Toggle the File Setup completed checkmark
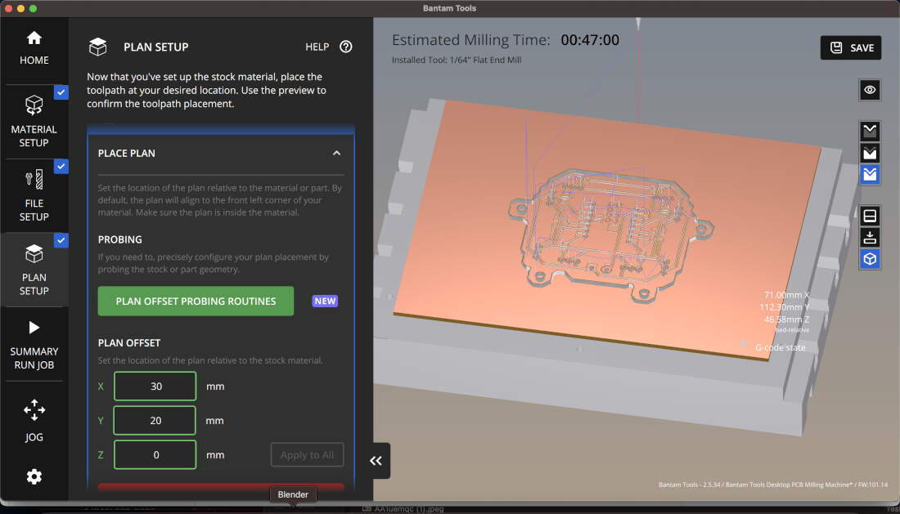This screenshot has width=900, height=514. click(61, 166)
